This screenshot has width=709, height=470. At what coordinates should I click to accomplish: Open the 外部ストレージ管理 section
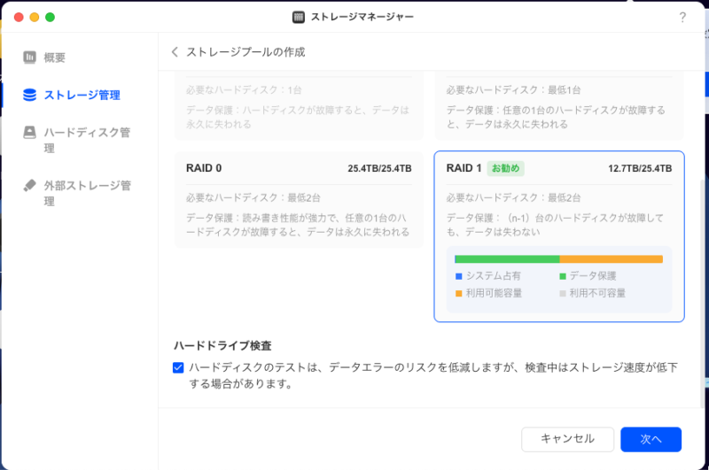coord(87,193)
